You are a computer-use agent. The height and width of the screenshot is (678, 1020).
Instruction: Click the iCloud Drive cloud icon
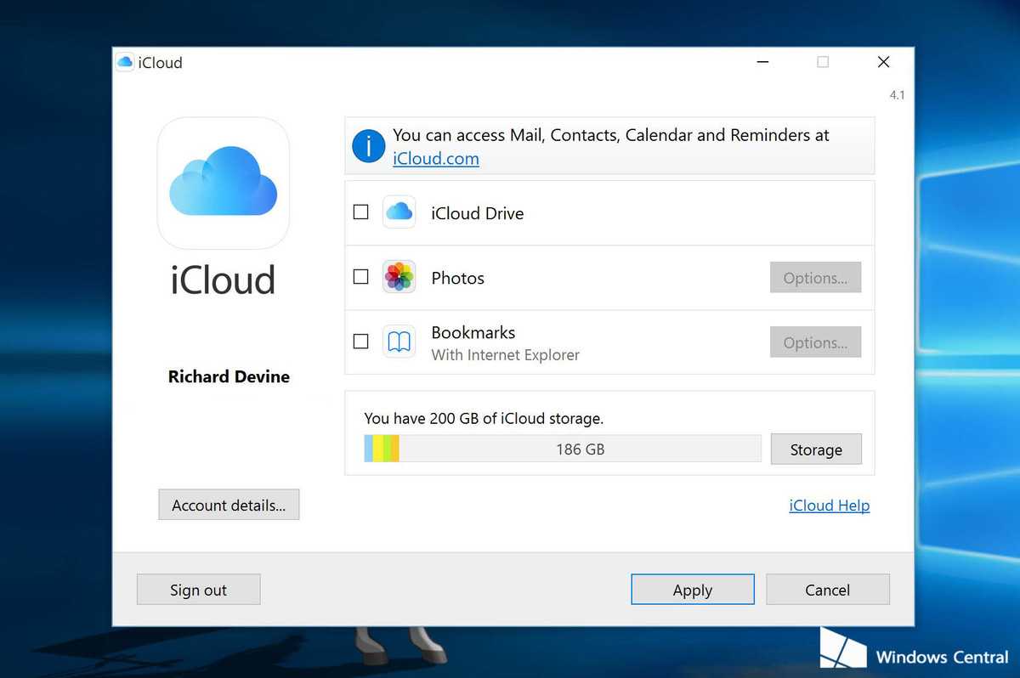click(x=399, y=212)
